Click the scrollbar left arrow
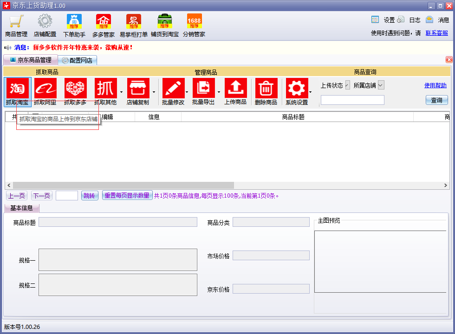Screen dimensions: 455x334 pyautogui.click(x=9, y=185)
